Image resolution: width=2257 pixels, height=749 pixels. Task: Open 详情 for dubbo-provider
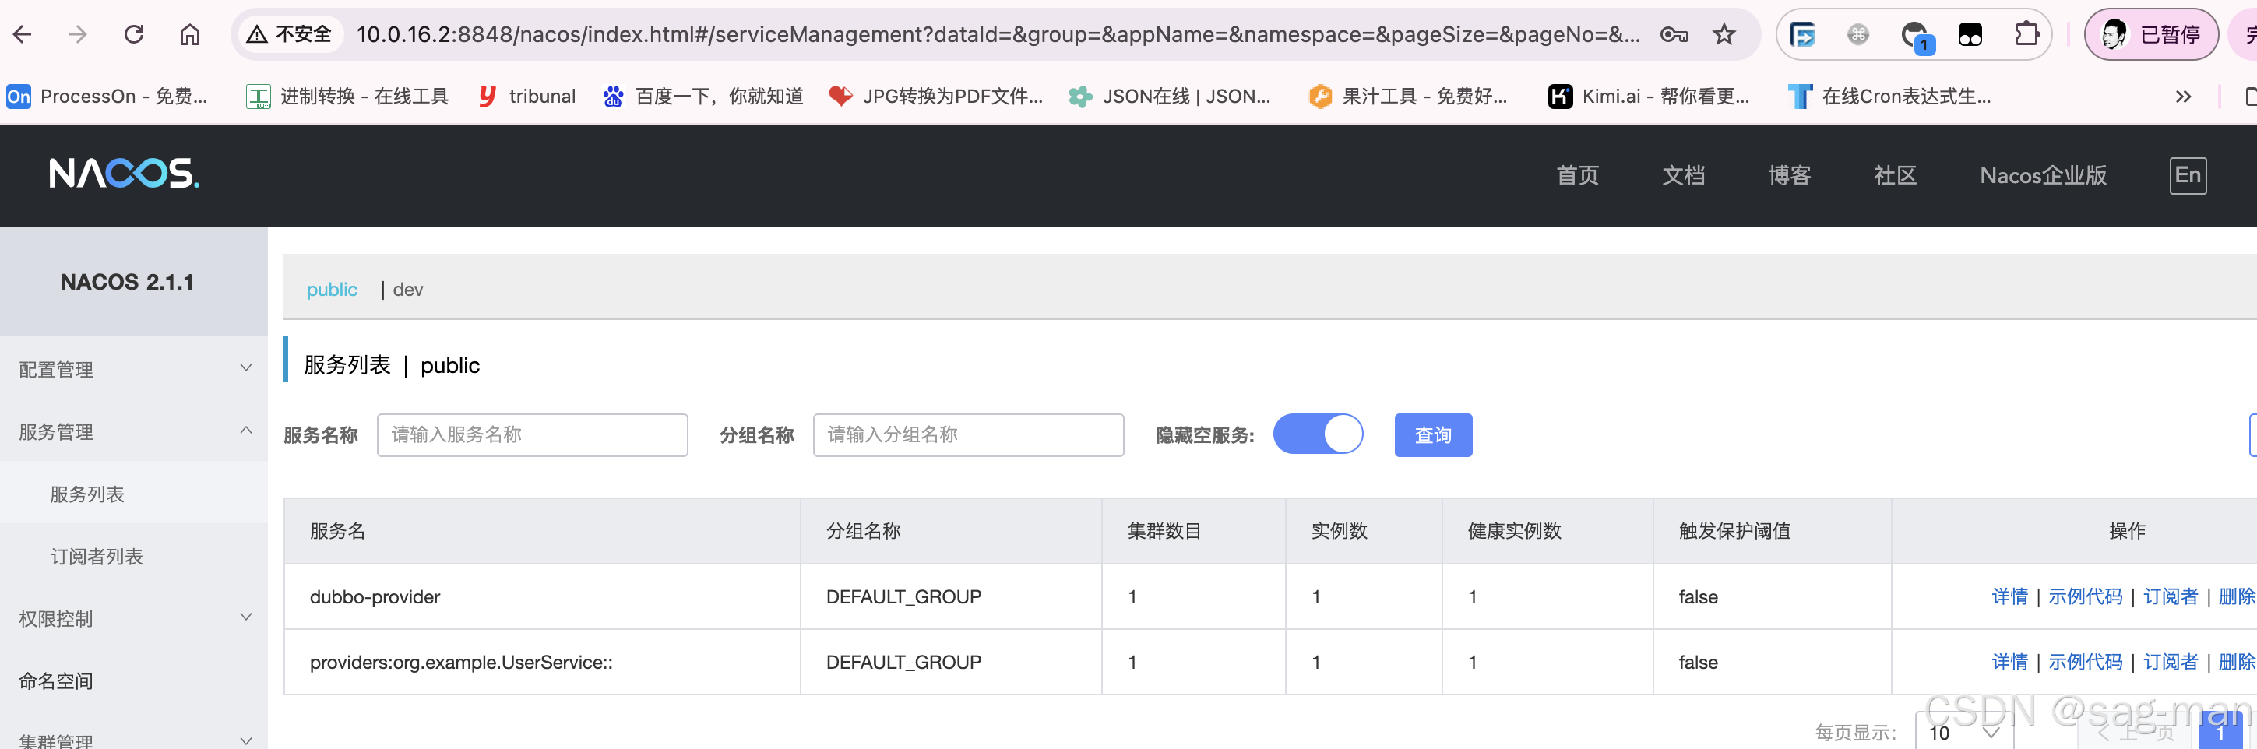pyautogui.click(x=2009, y=596)
